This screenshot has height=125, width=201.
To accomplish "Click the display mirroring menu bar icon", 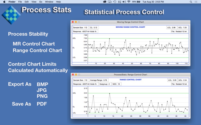I will (110, 2).
